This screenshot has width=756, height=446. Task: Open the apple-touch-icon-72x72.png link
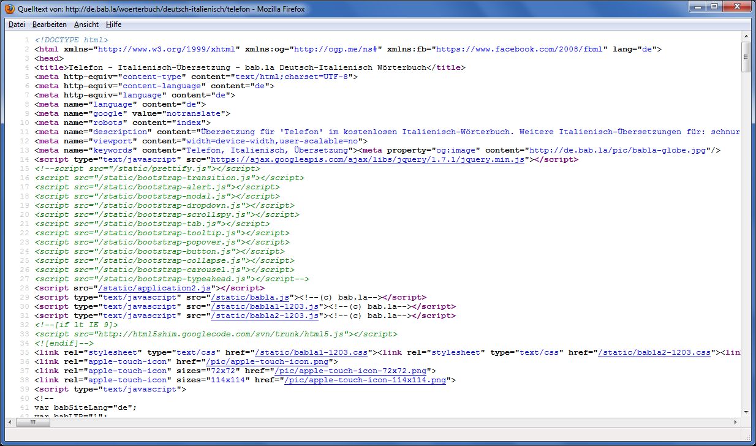click(351, 371)
